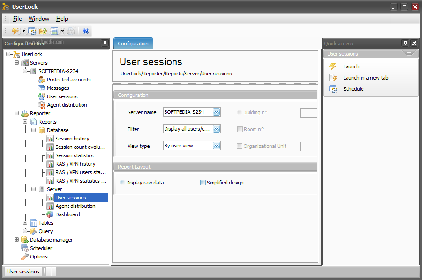Open the Save toolbar dropdown arrow

point(62,31)
